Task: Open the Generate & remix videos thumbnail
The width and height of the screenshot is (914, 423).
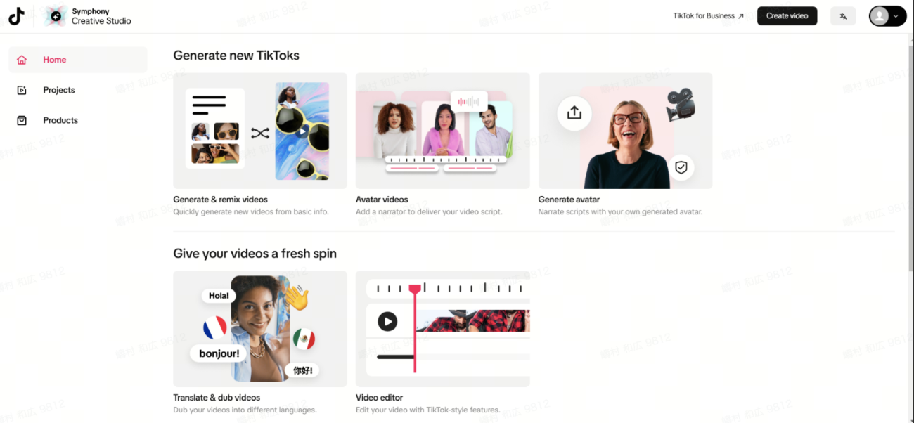Action: (260, 131)
